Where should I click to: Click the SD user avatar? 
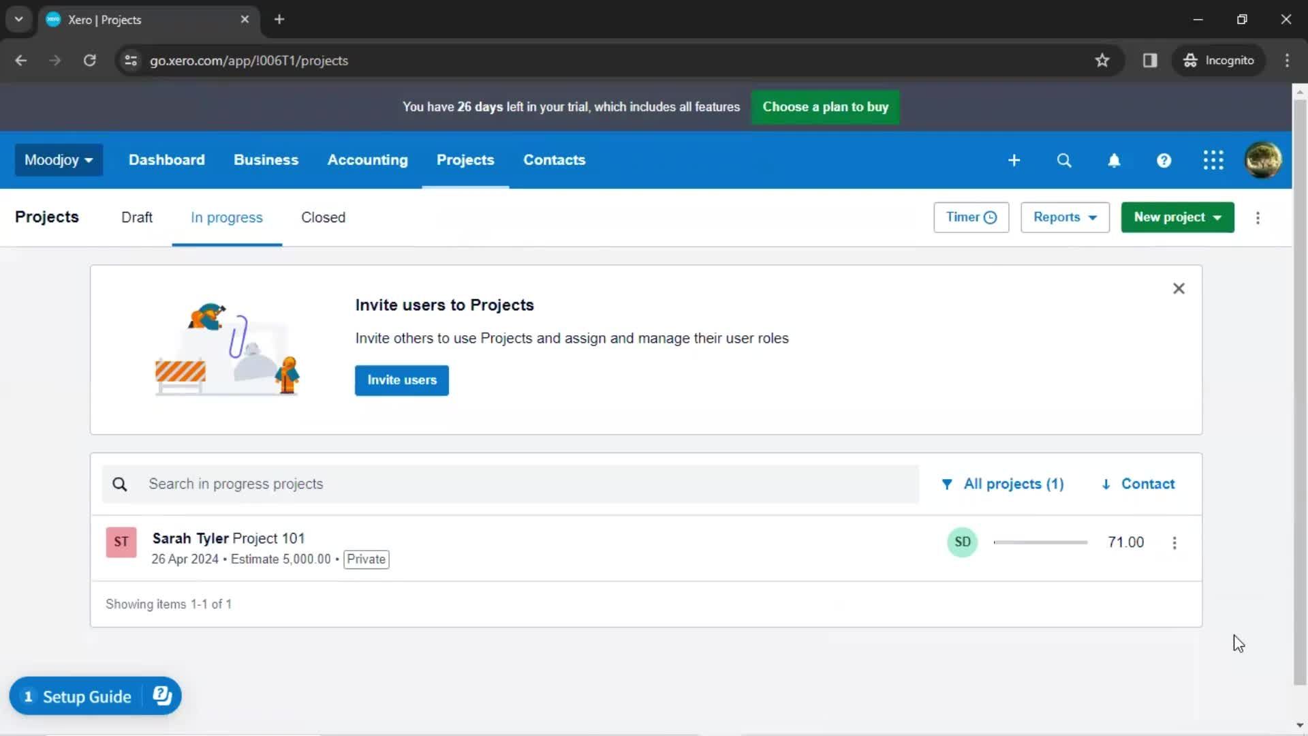(x=962, y=542)
